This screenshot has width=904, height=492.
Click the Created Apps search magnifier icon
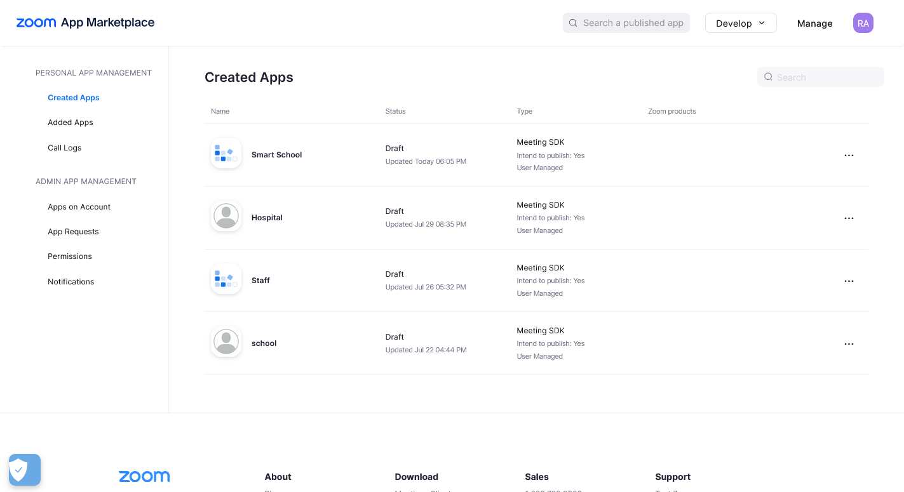(x=768, y=77)
